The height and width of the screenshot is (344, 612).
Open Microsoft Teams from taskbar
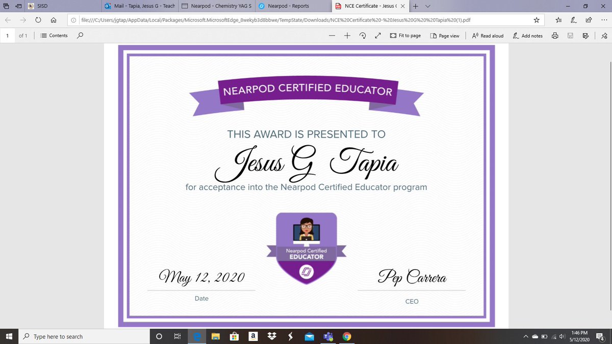[328, 336]
